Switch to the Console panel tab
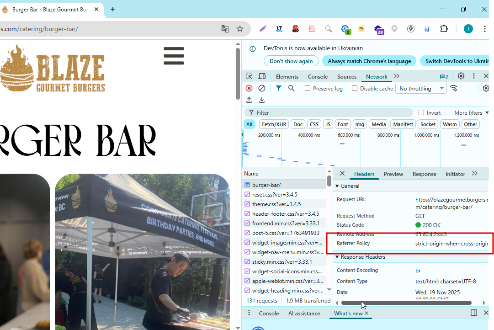The image size is (494, 330). point(318,77)
